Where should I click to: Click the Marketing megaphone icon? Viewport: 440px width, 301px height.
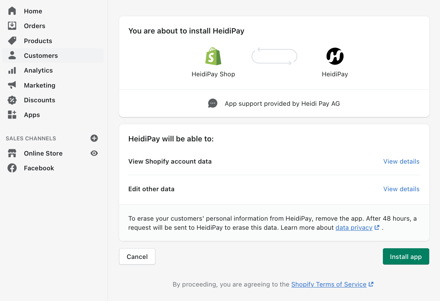(12, 85)
